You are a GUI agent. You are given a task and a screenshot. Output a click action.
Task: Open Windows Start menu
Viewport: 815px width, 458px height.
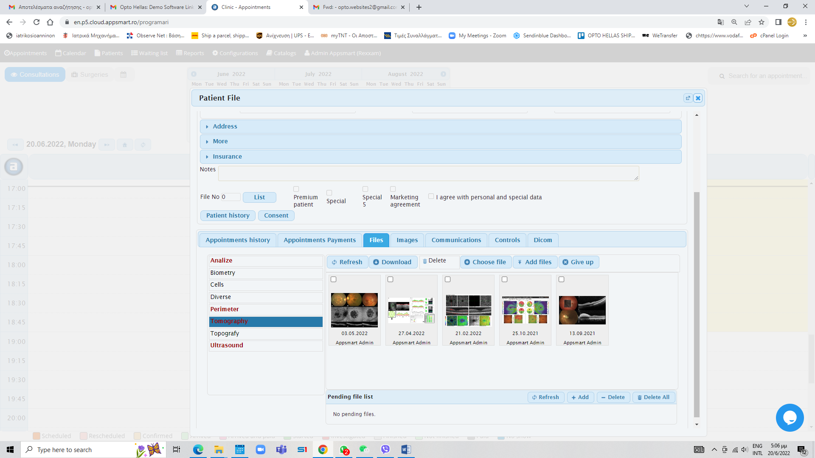pyautogui.click(x=10, y=450)
